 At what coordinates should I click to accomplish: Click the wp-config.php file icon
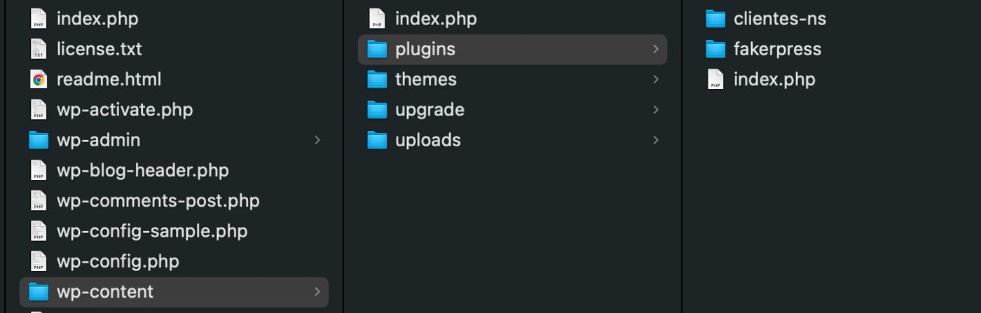(x=39, y=261)
